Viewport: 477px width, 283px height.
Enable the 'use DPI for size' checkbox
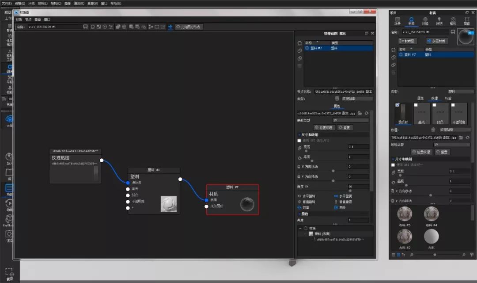299,141
